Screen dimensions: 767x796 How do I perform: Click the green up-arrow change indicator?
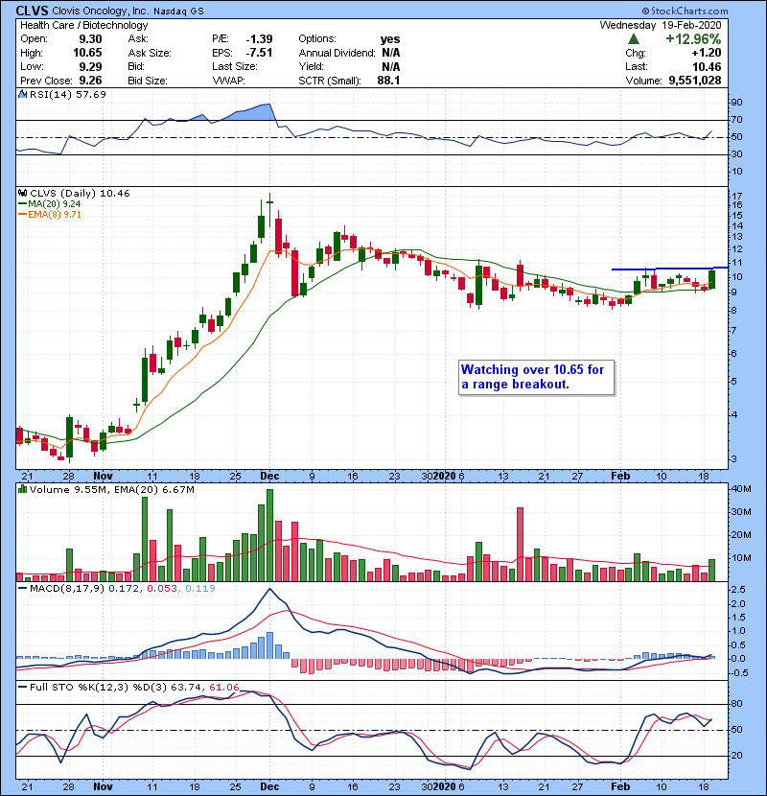click(633, 39)
